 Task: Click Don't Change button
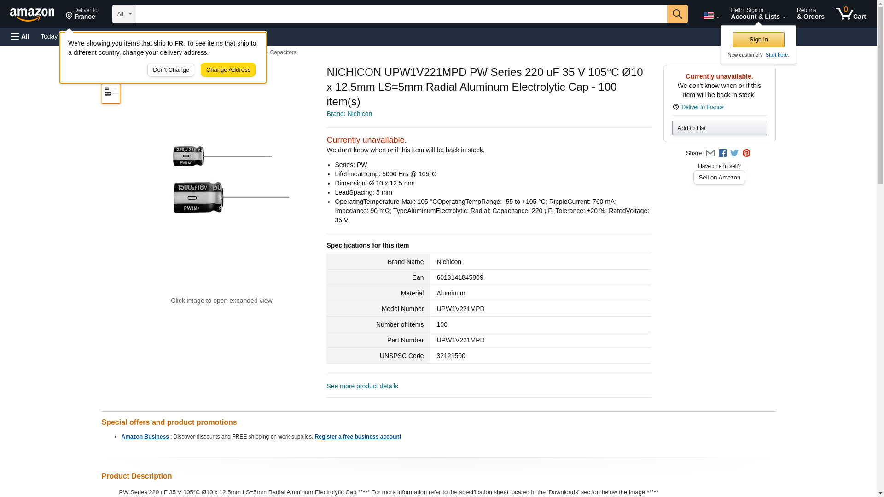point(171,70)
